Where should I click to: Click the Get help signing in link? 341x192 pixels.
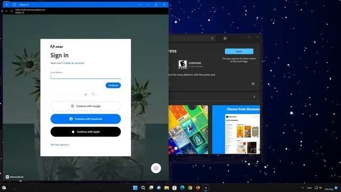pyautogui.click(x=60, y=145)
